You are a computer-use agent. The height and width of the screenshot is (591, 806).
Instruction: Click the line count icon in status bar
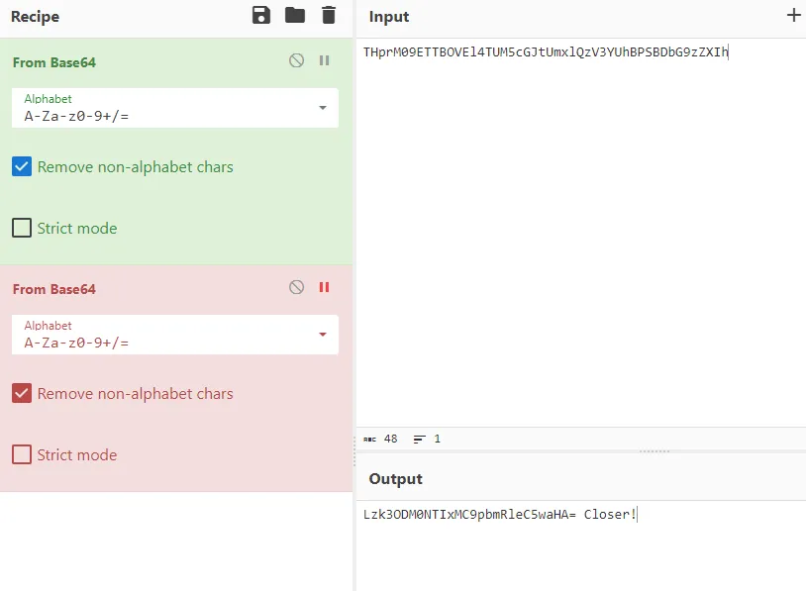click(420, 439)
